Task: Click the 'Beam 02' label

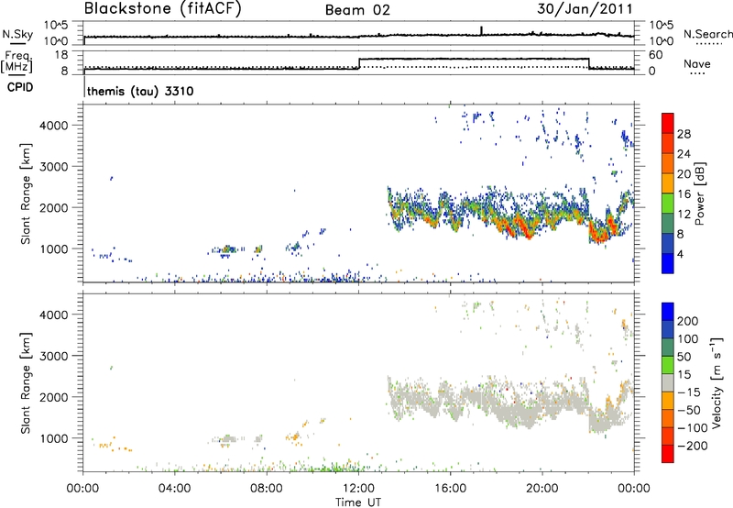Action: (357, 10)
